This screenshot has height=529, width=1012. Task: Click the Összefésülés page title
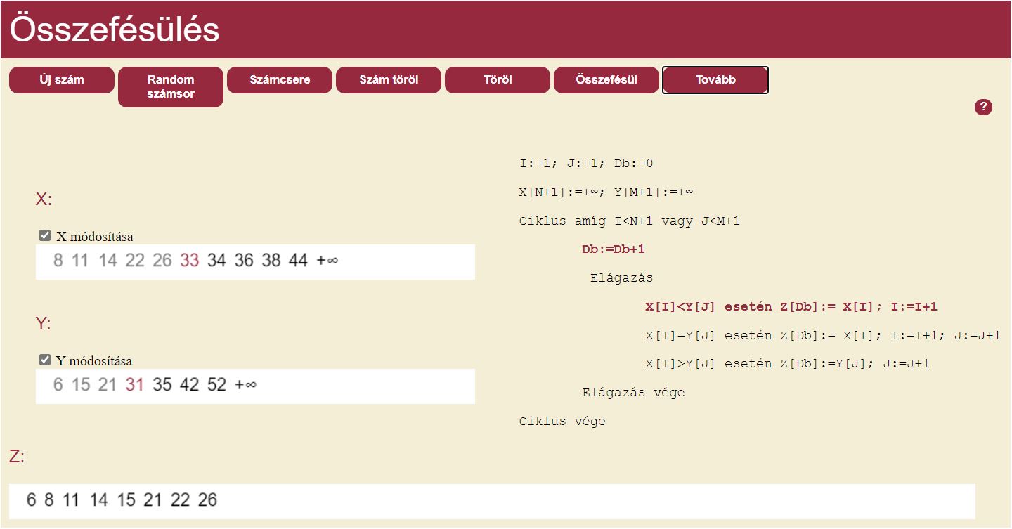click(115, 30)
